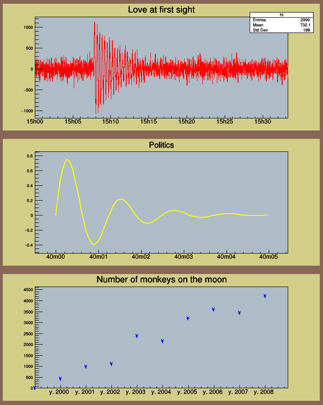
Task: Click the -1000 label on top plot y-axis
Action: click(x=27, y=111)
